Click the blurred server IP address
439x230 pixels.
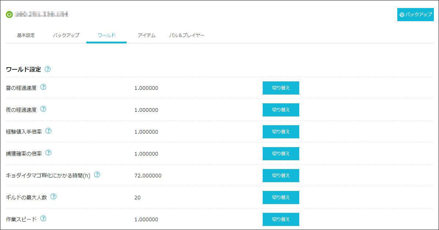pyautogui.click(x=42, y=15)
